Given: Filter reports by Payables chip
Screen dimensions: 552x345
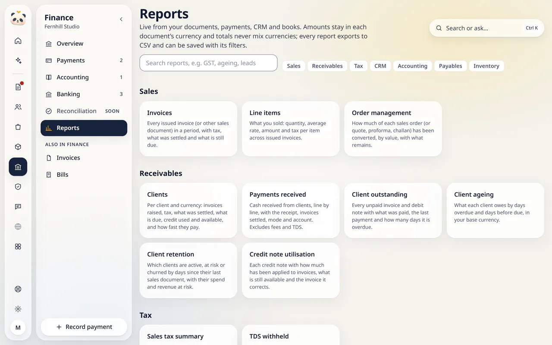Looking at the screenshot, I should pos(451,66).
